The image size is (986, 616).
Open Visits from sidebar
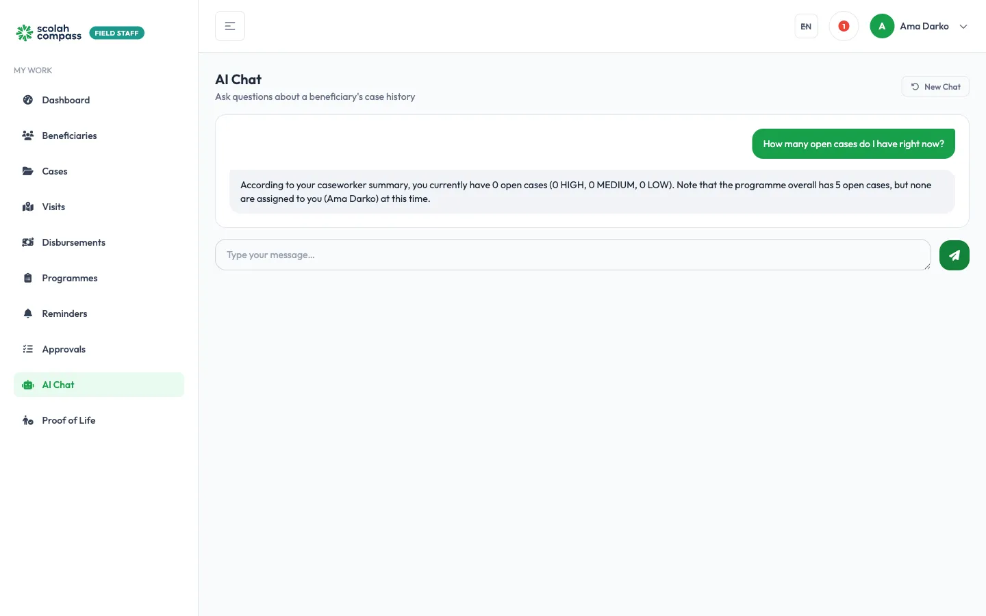(99, 207)
